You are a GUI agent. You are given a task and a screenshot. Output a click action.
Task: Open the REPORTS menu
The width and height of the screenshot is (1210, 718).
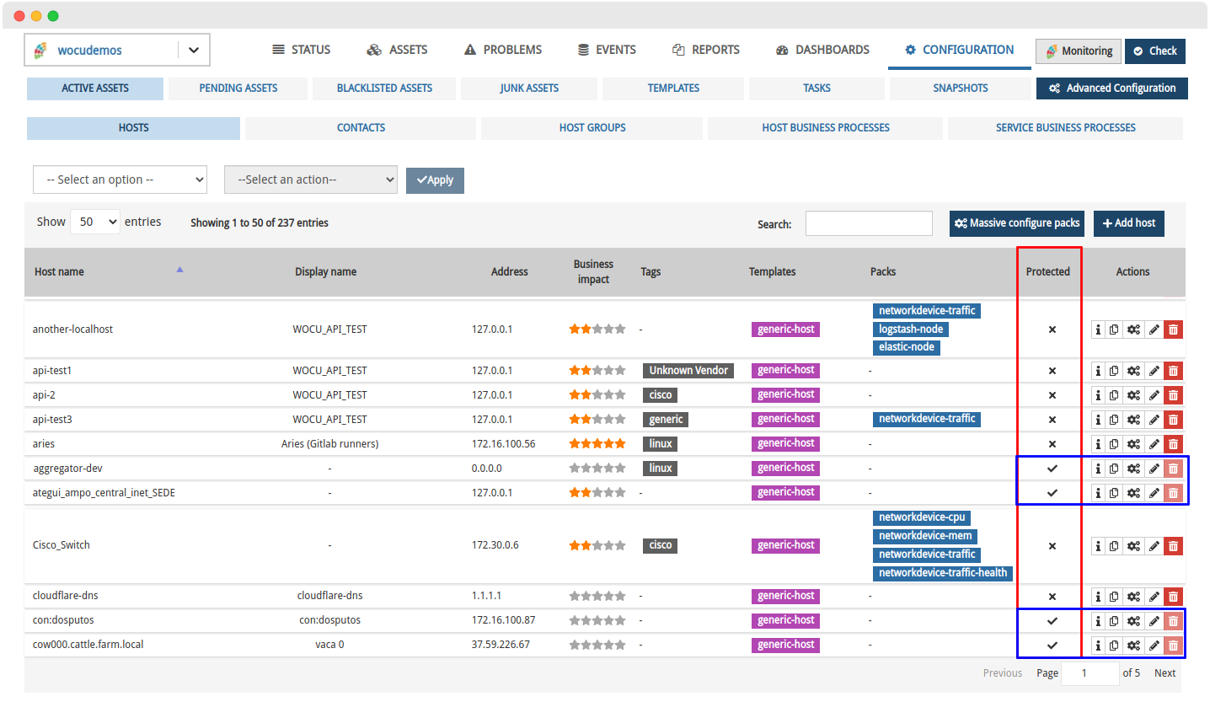pyautogui.click(x=706, y=50)
